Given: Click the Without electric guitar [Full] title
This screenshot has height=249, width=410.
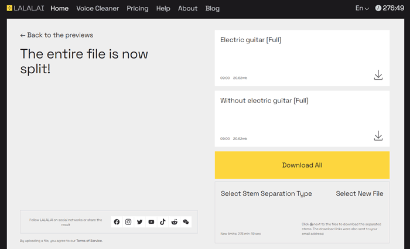Looking at the screenshot, I should pyautogui.click(x=264, y=100).
